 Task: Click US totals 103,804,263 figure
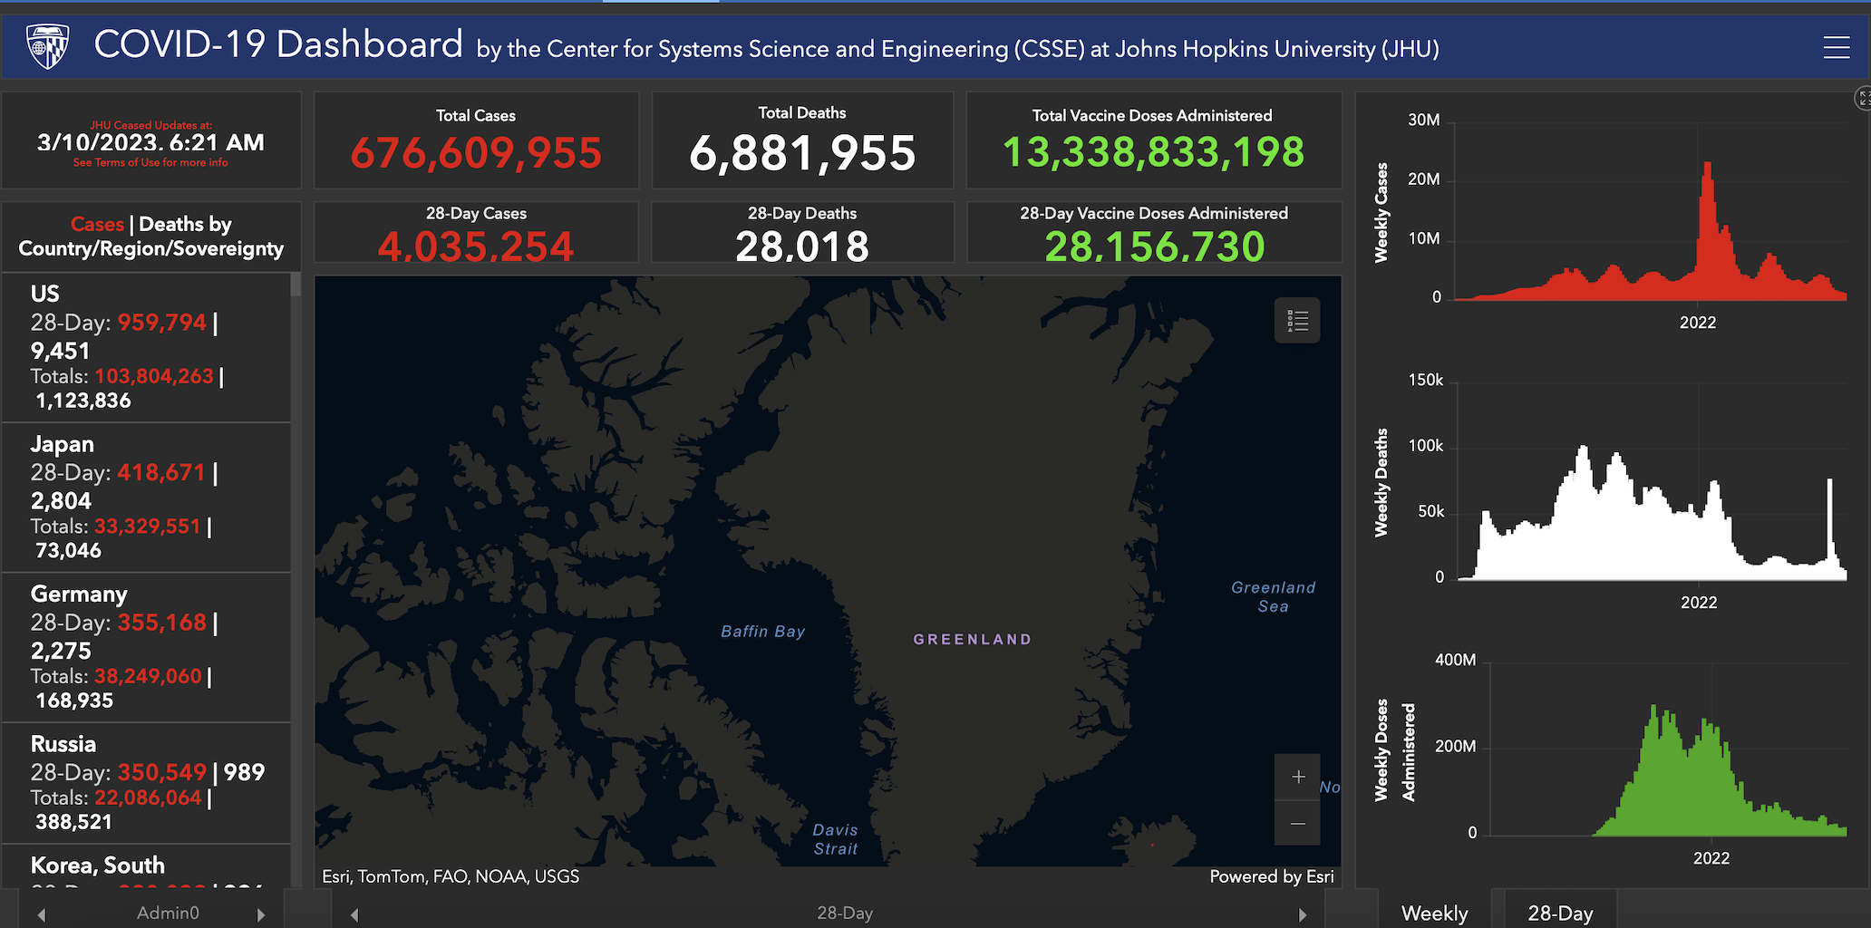[154, 376]
